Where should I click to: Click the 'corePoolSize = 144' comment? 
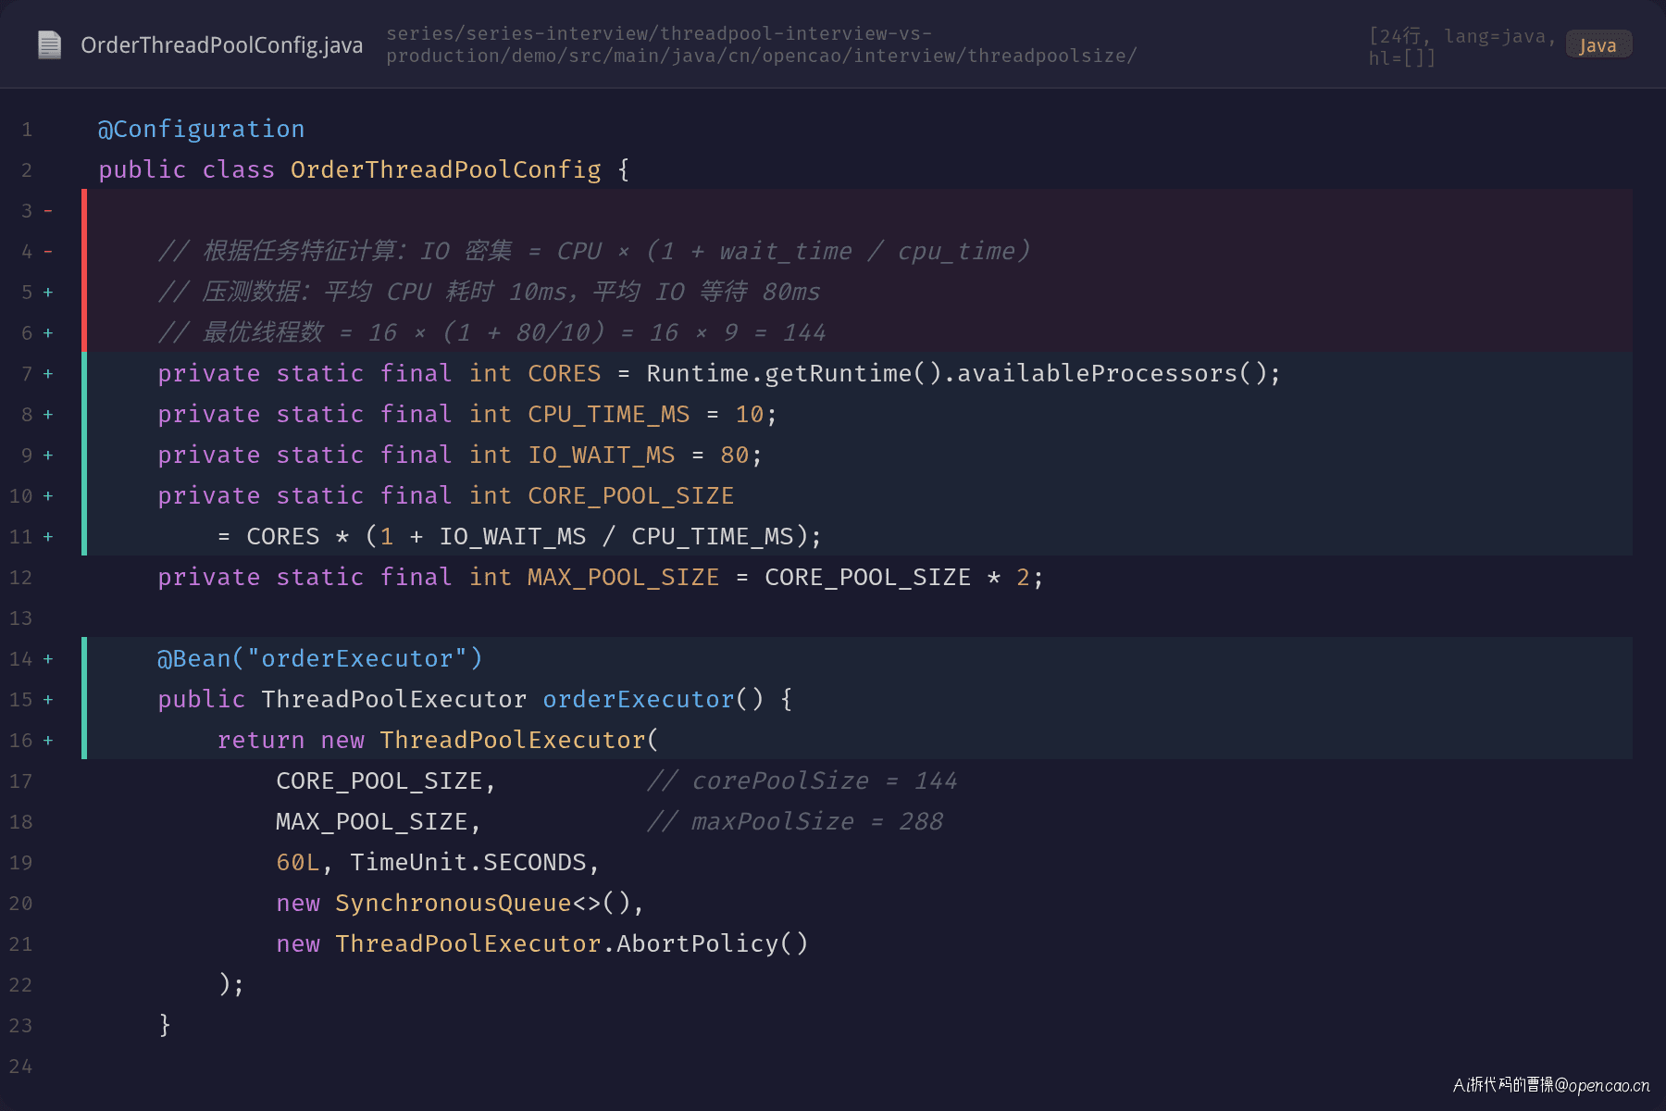[x=802, y=780]
